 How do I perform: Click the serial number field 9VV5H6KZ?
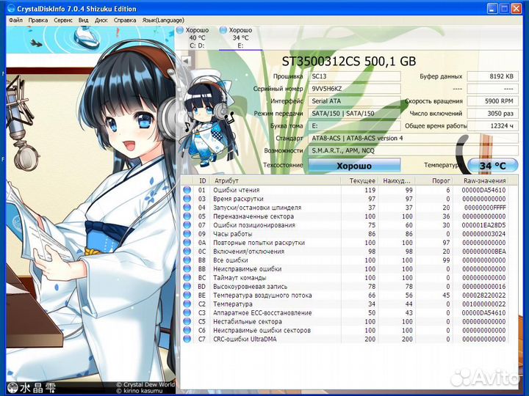pyautogui.click(x=354, y=89)
